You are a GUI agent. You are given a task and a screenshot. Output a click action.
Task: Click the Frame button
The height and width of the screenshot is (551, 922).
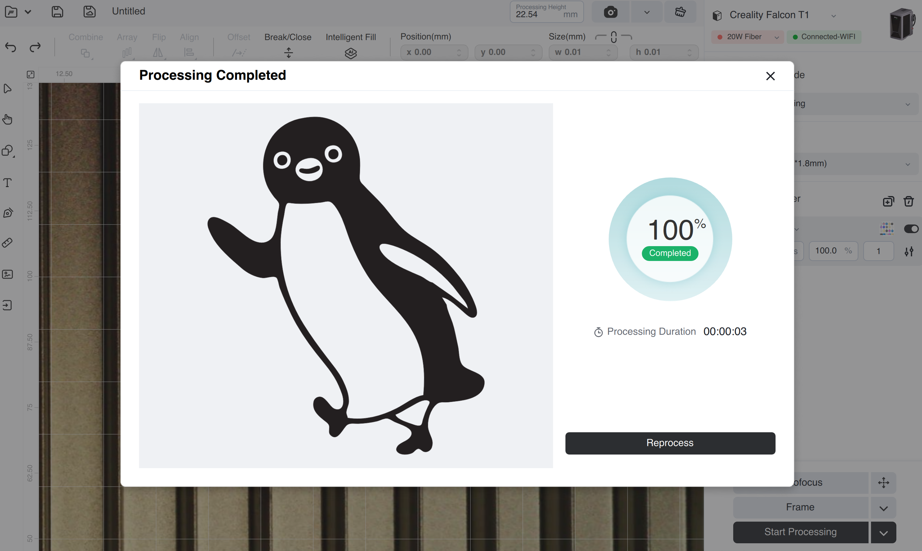801,508
